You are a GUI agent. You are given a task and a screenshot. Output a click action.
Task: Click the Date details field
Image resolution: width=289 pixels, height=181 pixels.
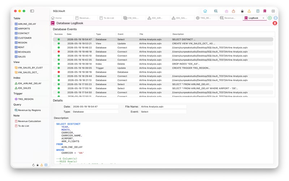pyautogui.click(x=95, y=106)
